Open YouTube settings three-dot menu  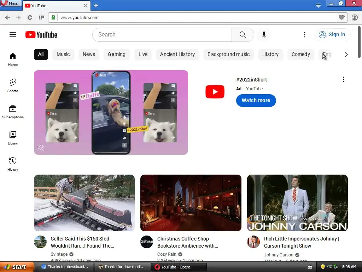click(x=304, y=35)
